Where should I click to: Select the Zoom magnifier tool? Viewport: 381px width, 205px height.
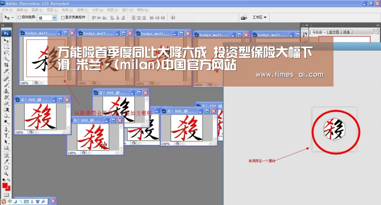coord(6,174)
